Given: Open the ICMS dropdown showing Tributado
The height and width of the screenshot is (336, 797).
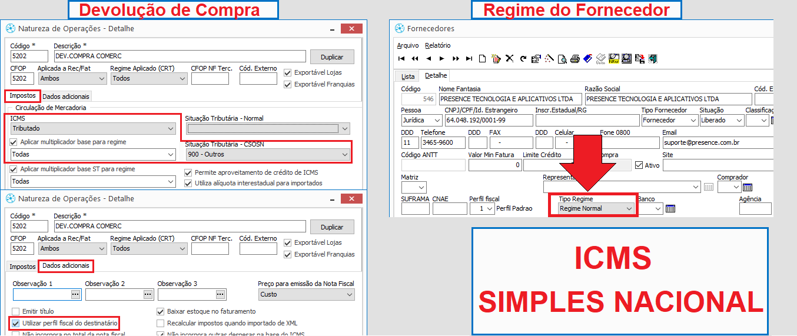Looking at the screenshot, I should 93,128.
